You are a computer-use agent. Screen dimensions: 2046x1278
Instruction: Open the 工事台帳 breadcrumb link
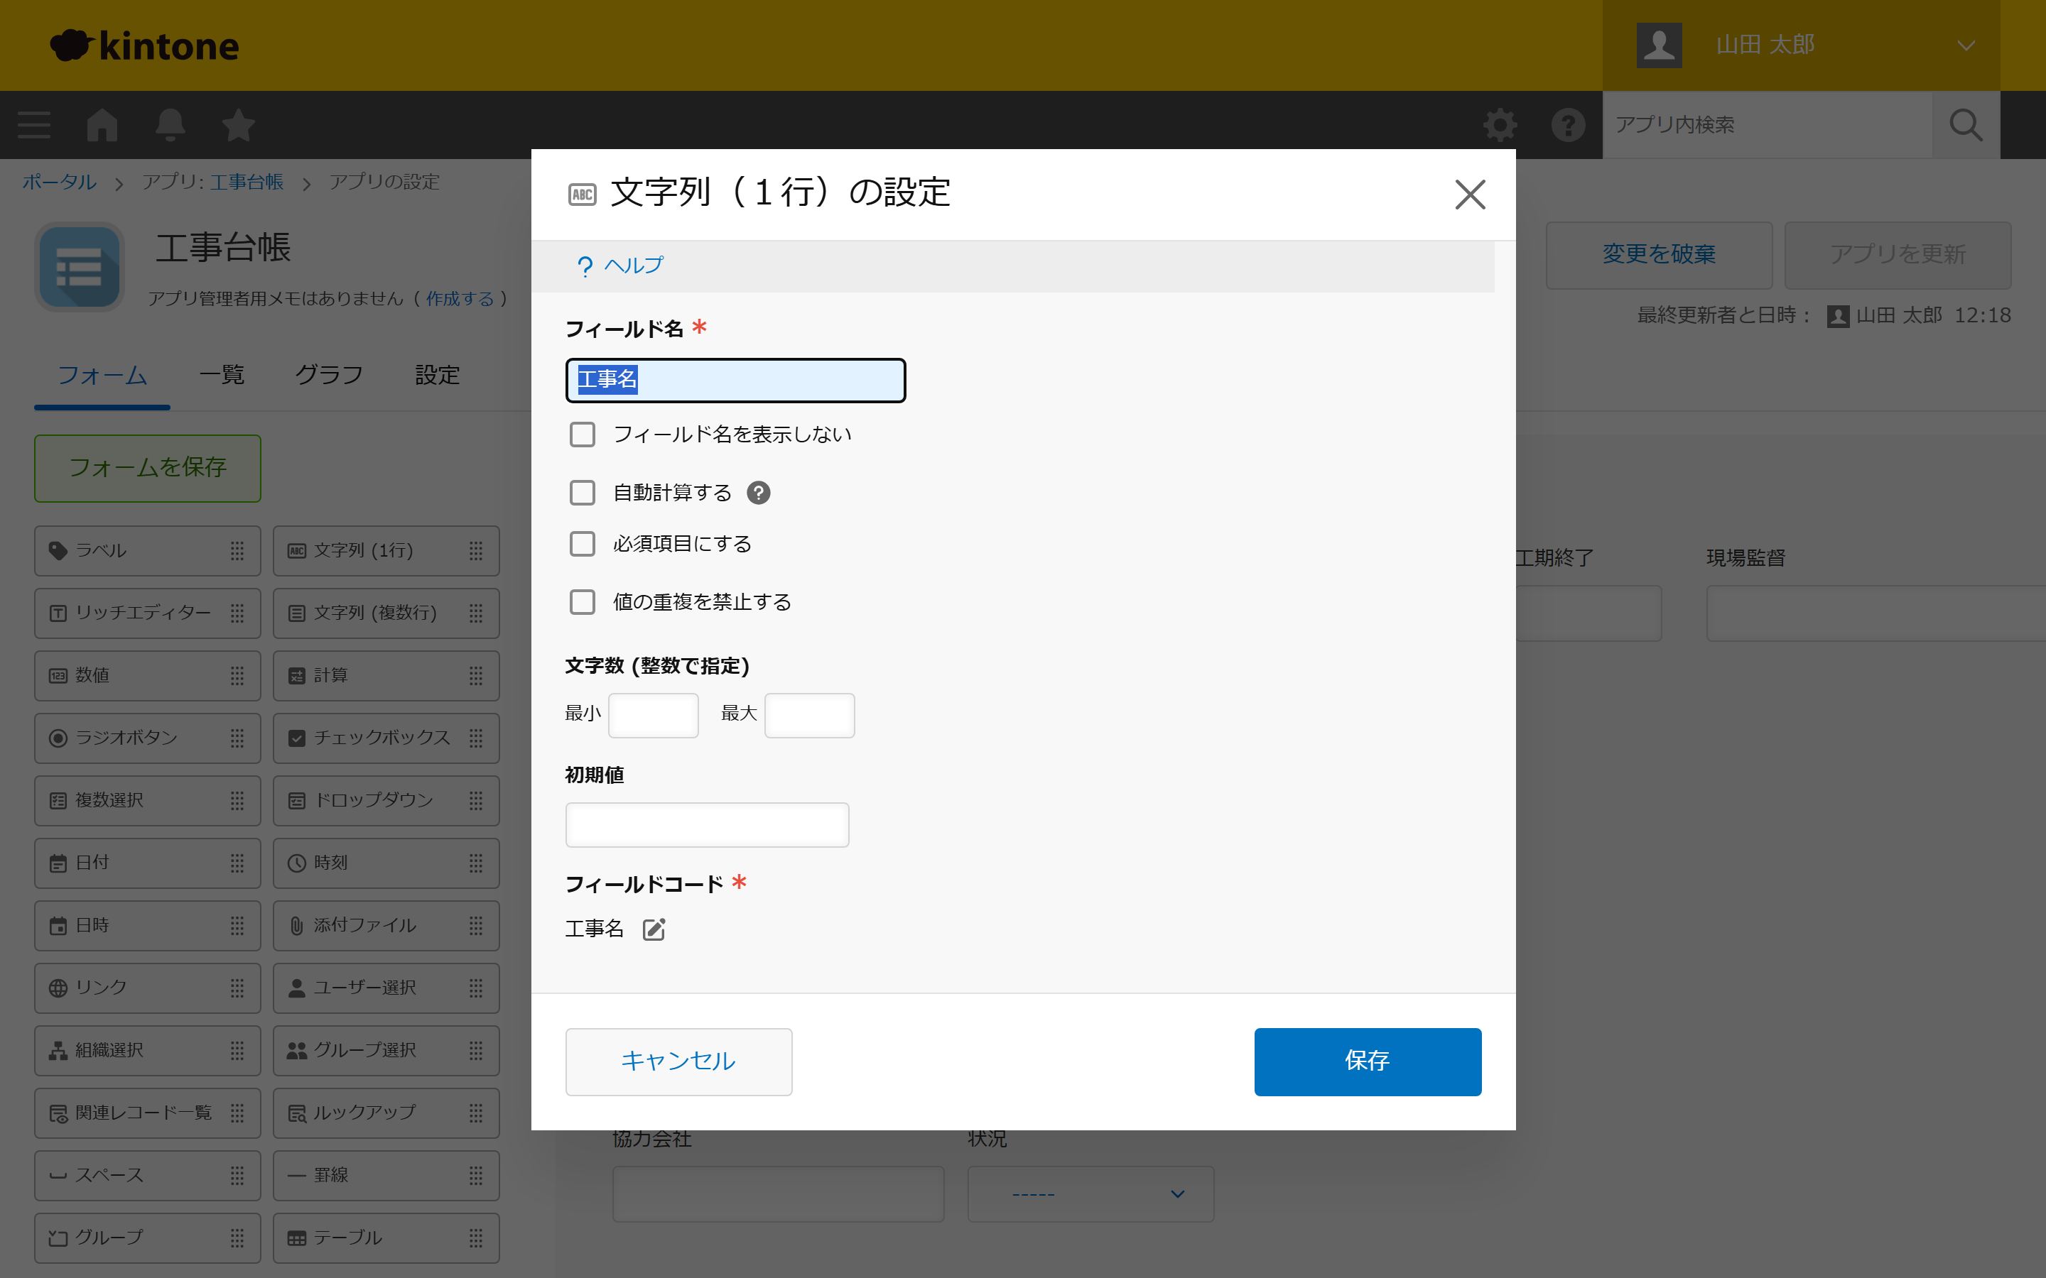pos(247,182)
